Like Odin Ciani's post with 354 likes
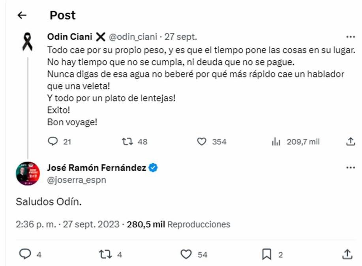The width and height of the screenshot is (362, 266). [x=202, y=141]
